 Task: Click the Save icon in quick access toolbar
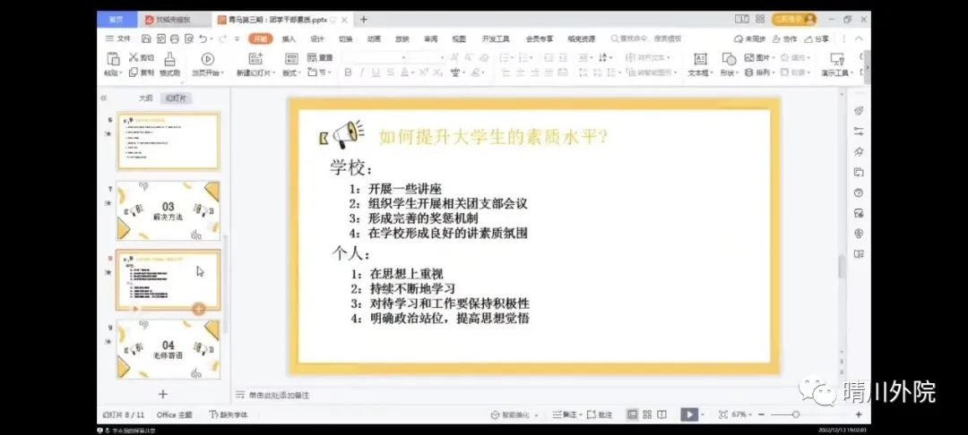click(146, 38)
